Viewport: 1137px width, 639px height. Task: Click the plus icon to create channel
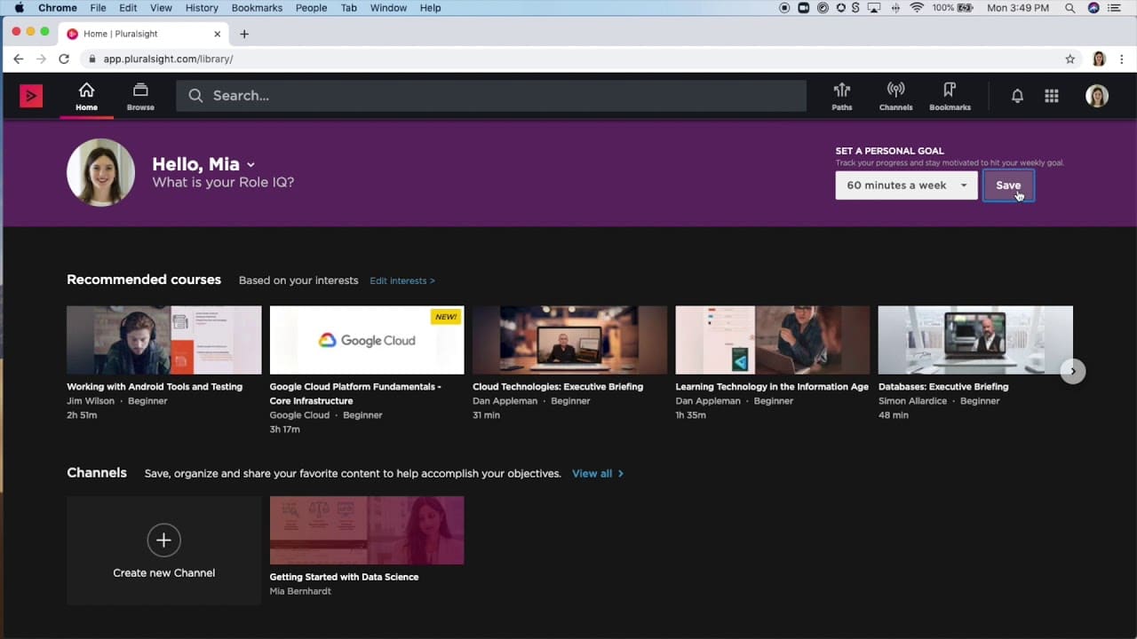click(163, 540)
